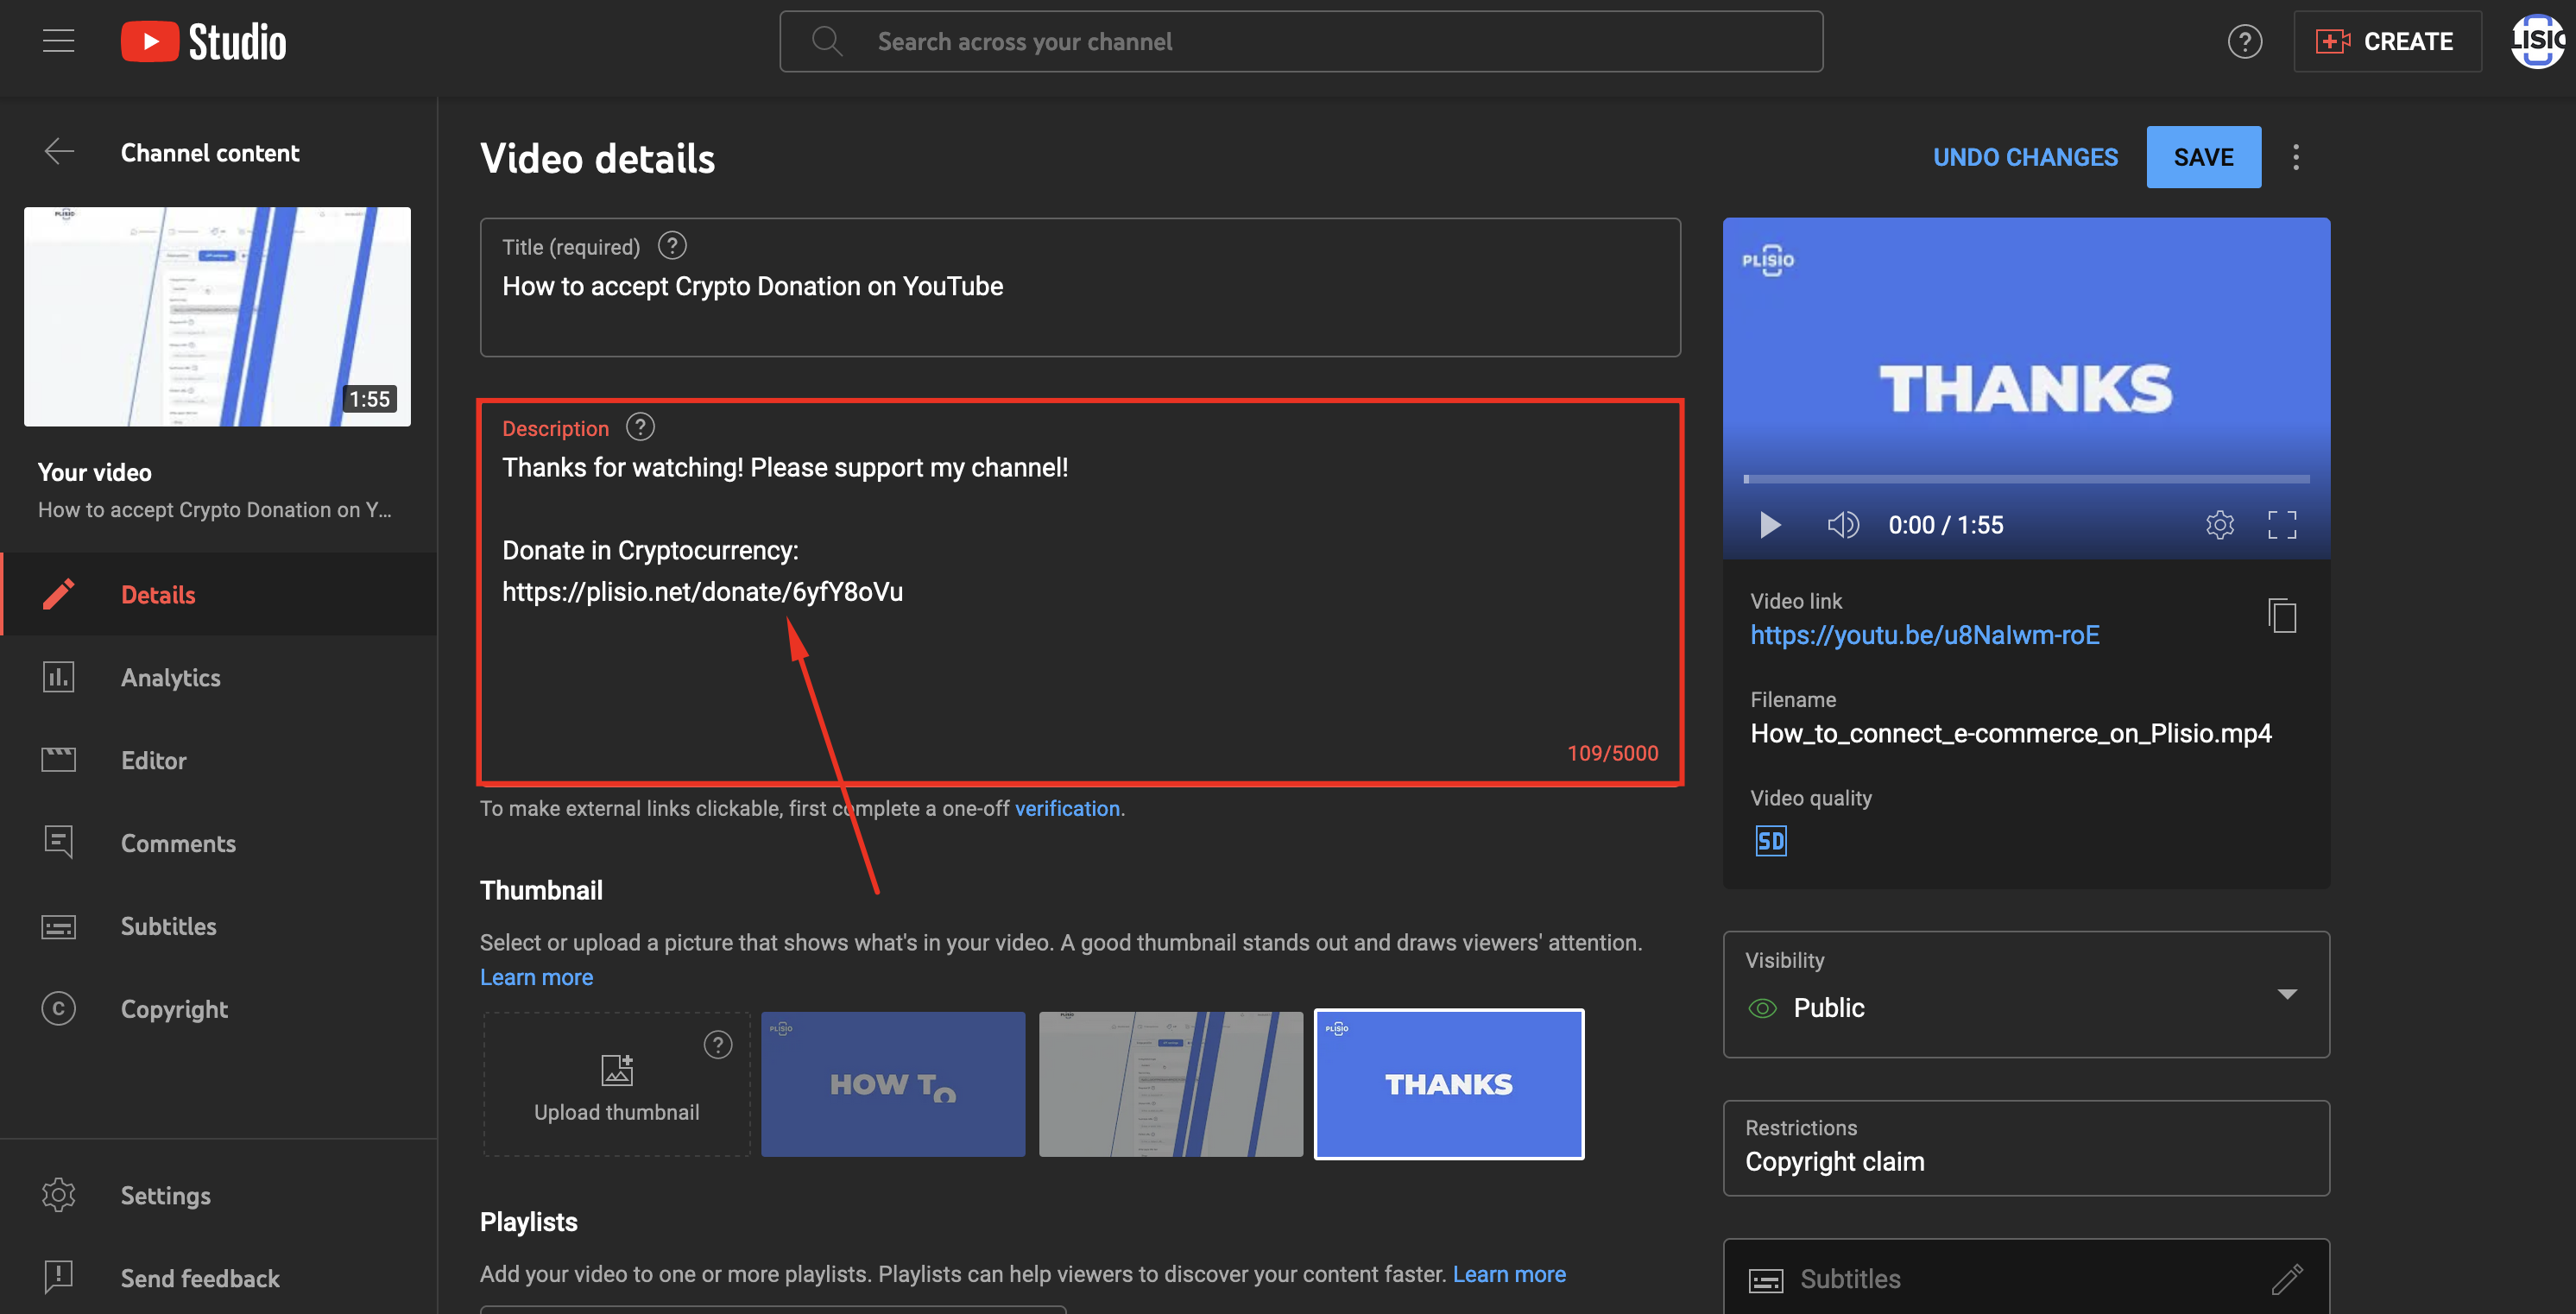
Task: Open the youtu.be video link
Action: pos(1924,635)
